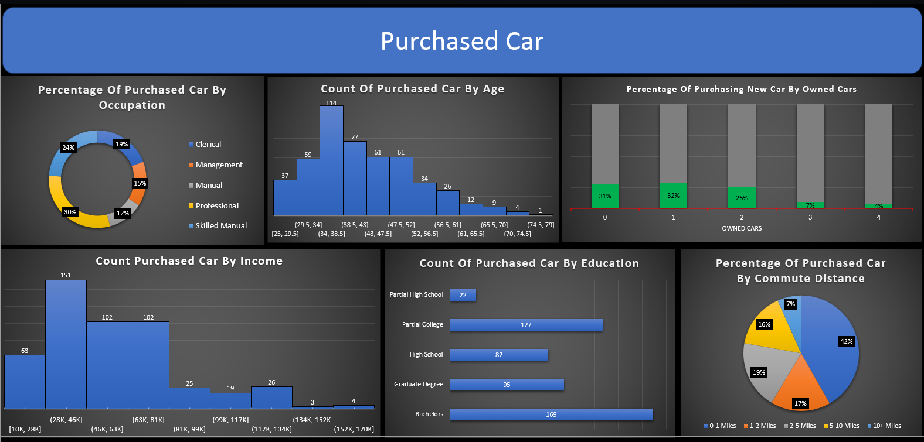
Task: Click the green 26% bar for 2 owned cars
Action: pos(742,198)
